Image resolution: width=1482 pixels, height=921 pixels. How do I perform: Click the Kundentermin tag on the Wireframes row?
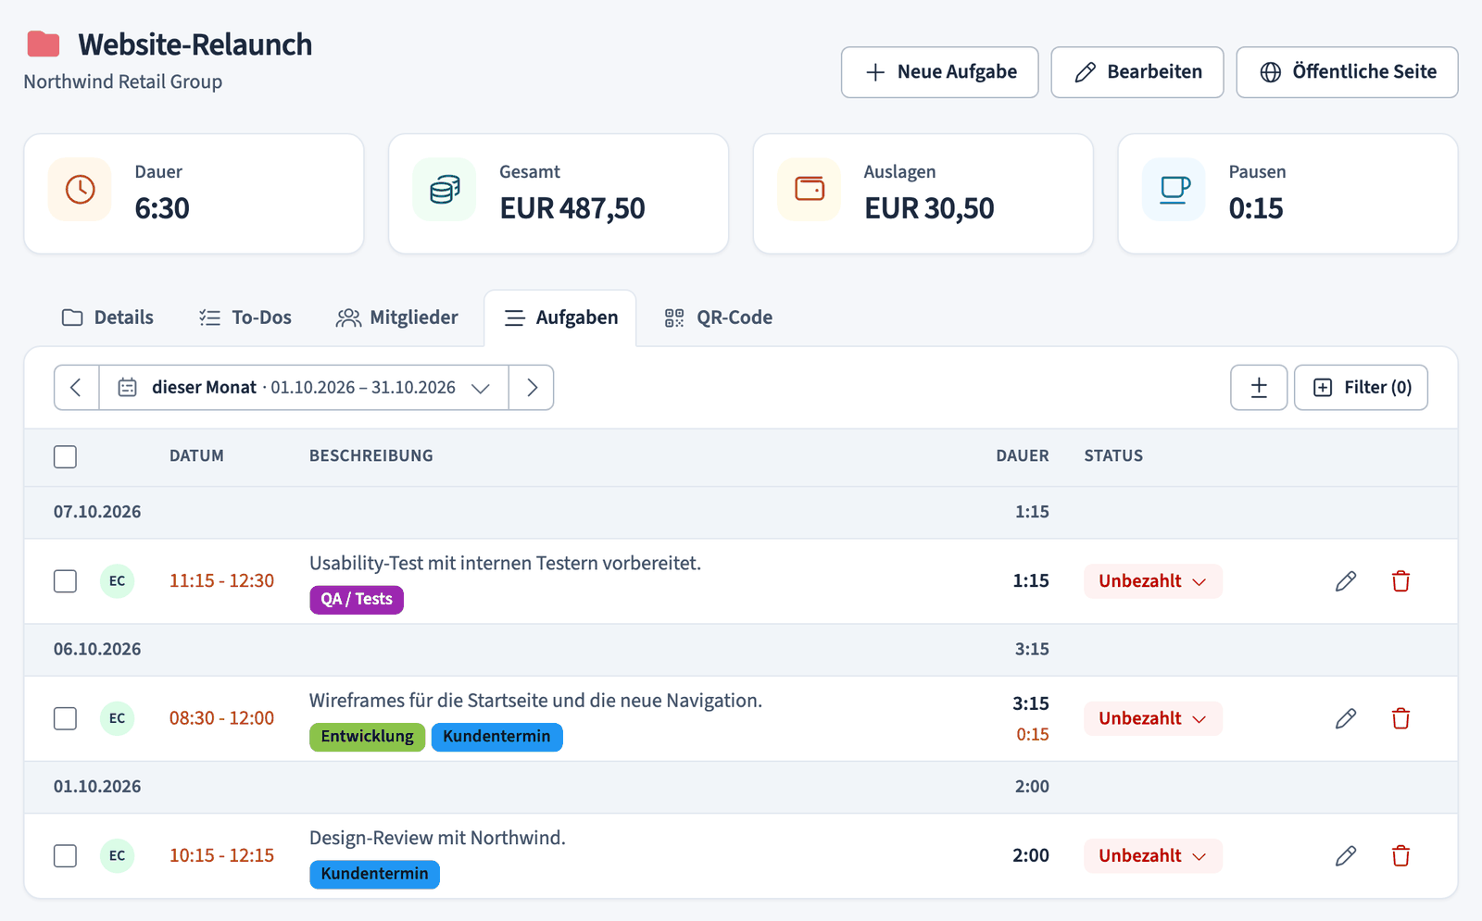497,737
